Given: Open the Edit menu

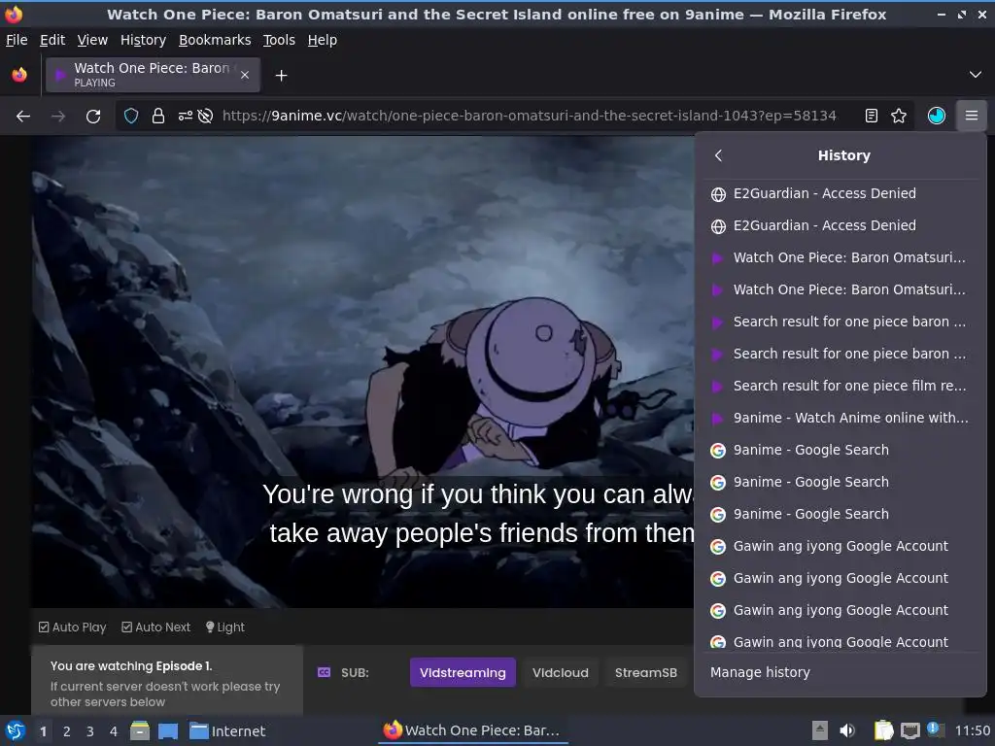Looking at the screenshot, I should point(52,40).
